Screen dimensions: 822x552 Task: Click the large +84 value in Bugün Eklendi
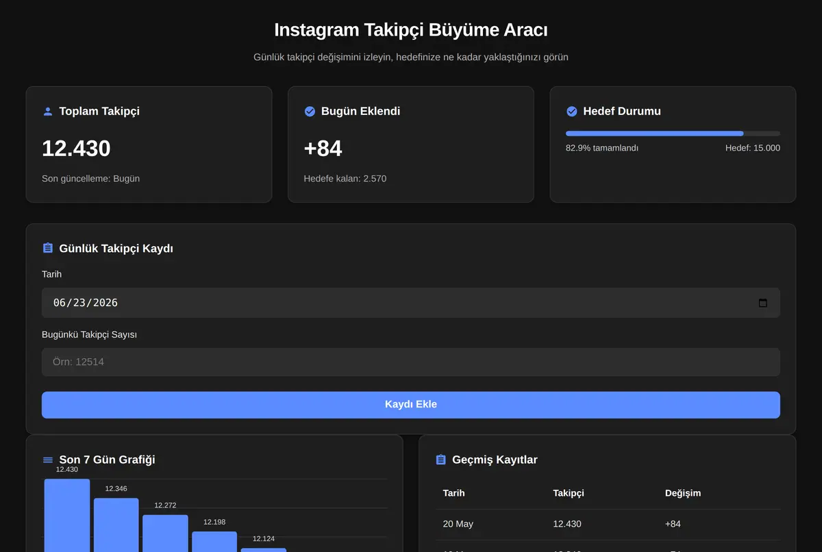pos(323,149)
